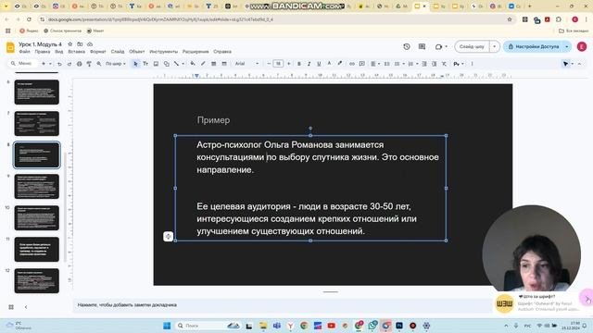Toggle Bold formatting

(298, 64)
